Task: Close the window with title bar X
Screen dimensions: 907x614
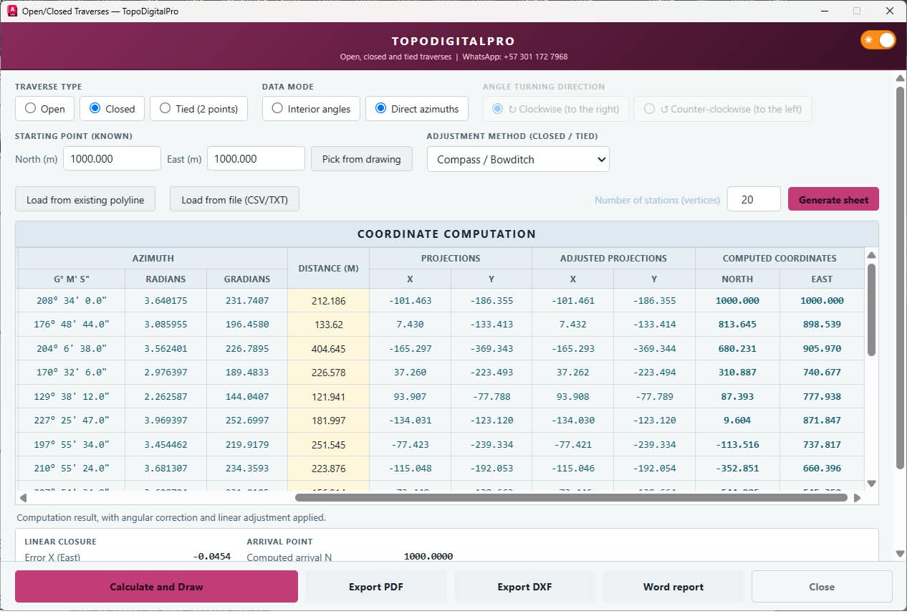Action: [891, 11]
